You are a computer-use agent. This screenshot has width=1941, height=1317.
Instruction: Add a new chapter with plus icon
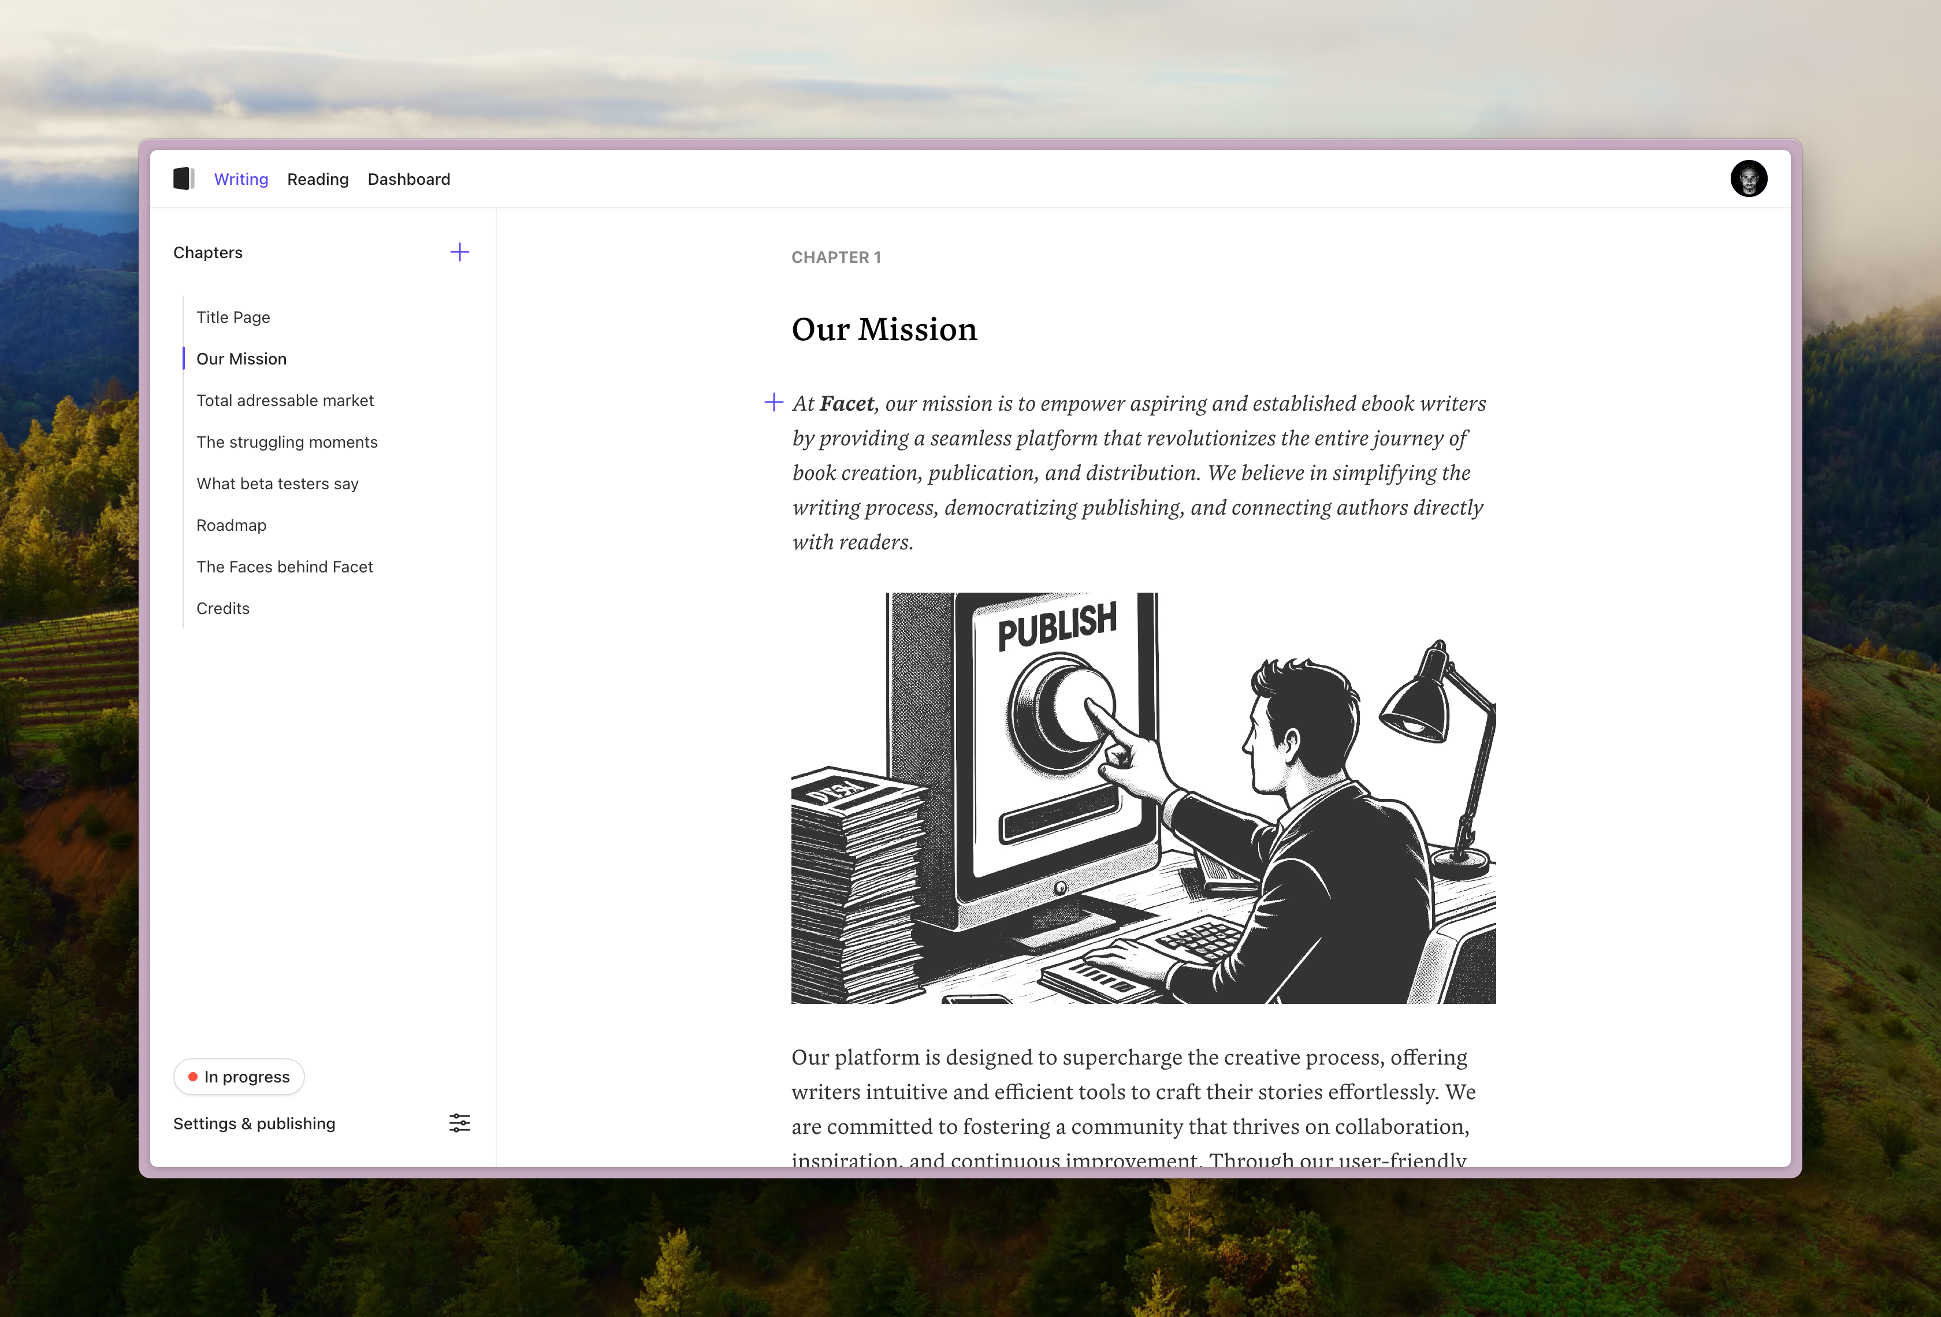(459, 252)
